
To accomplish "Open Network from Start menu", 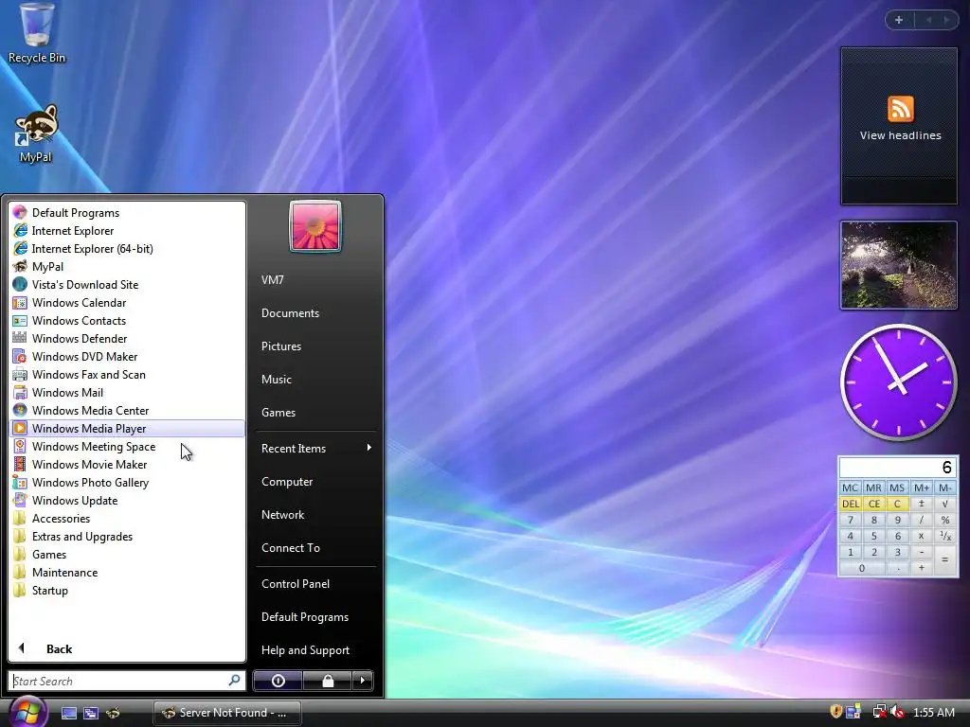I will point(315,514).
